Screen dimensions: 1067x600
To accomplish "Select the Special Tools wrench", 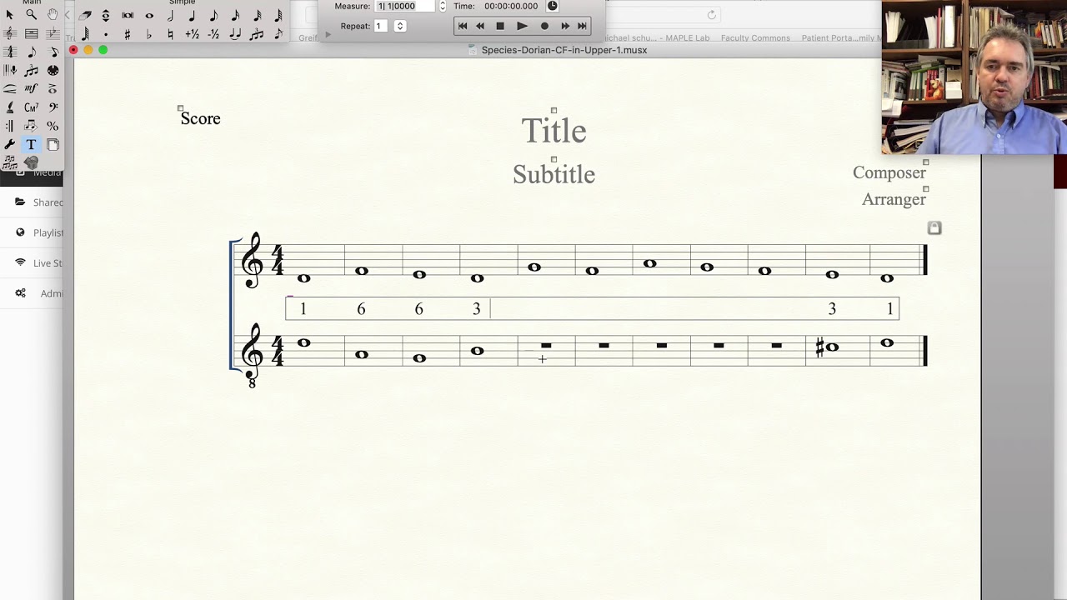I will (x=9, y=145).
